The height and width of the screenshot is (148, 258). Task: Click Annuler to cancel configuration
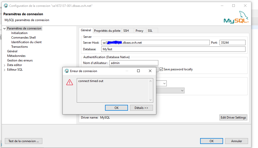pos(237,141)
